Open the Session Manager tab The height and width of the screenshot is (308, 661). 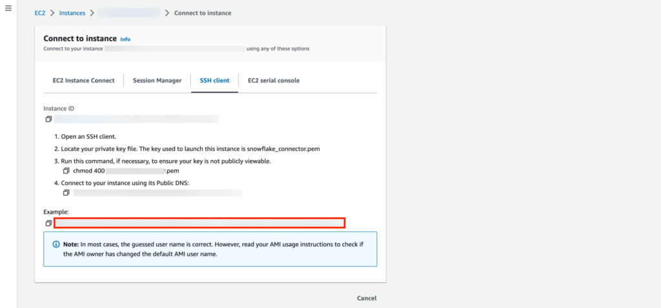[158, 81]
